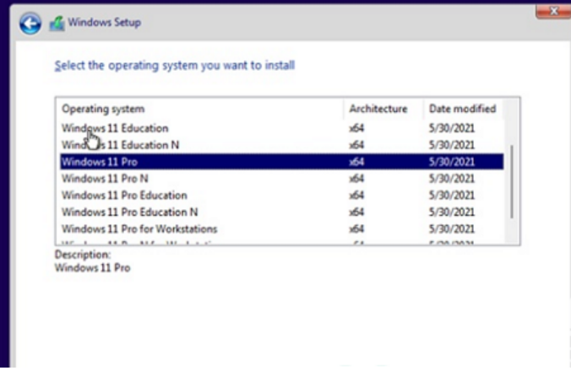Viewport: 571px width, 376px height.
Task: Pick Windows 11 Pro N edition
Action: [x=105, y=179]
